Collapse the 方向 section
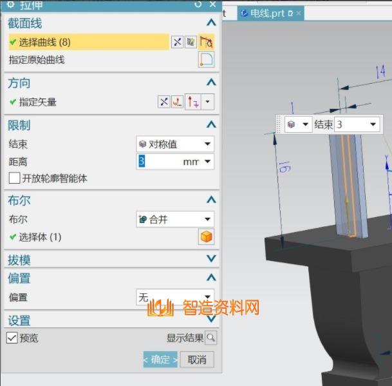Screen dimensions: 392x386 [x=211, y=82]
